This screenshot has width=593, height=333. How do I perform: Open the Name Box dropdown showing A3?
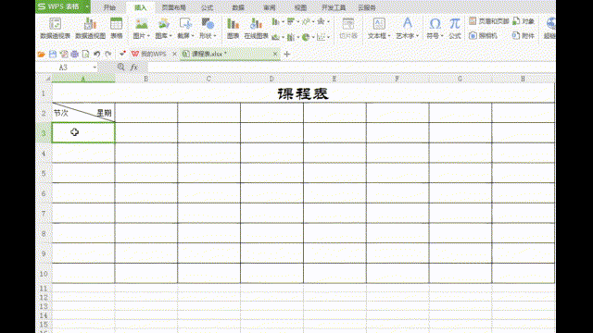point(95,68)
